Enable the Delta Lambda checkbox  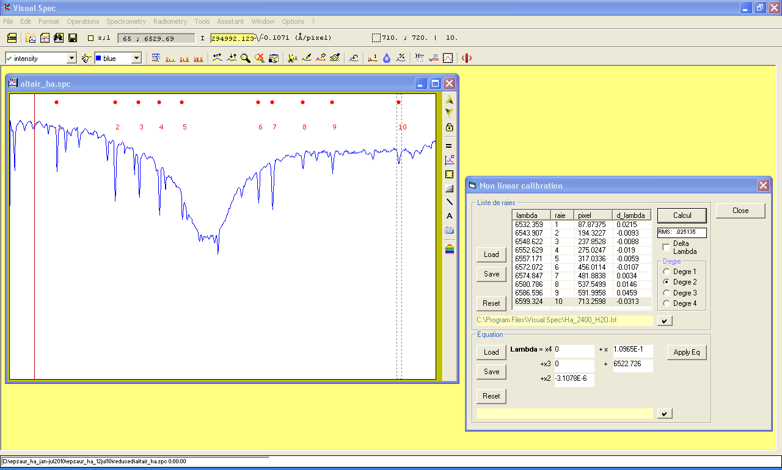click(x=666, y=247)
